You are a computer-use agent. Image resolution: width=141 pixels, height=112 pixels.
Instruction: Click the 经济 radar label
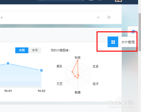(x=96, y=84)
